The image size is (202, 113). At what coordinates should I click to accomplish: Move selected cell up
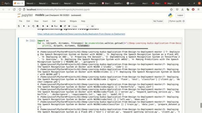[43, 26]
